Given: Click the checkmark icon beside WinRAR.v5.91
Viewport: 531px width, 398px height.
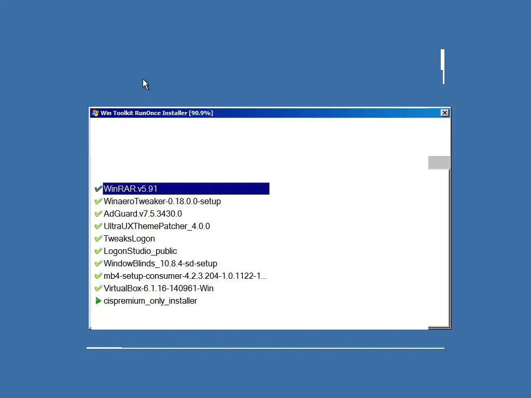Looking at the screenshot, I should 98,189.
